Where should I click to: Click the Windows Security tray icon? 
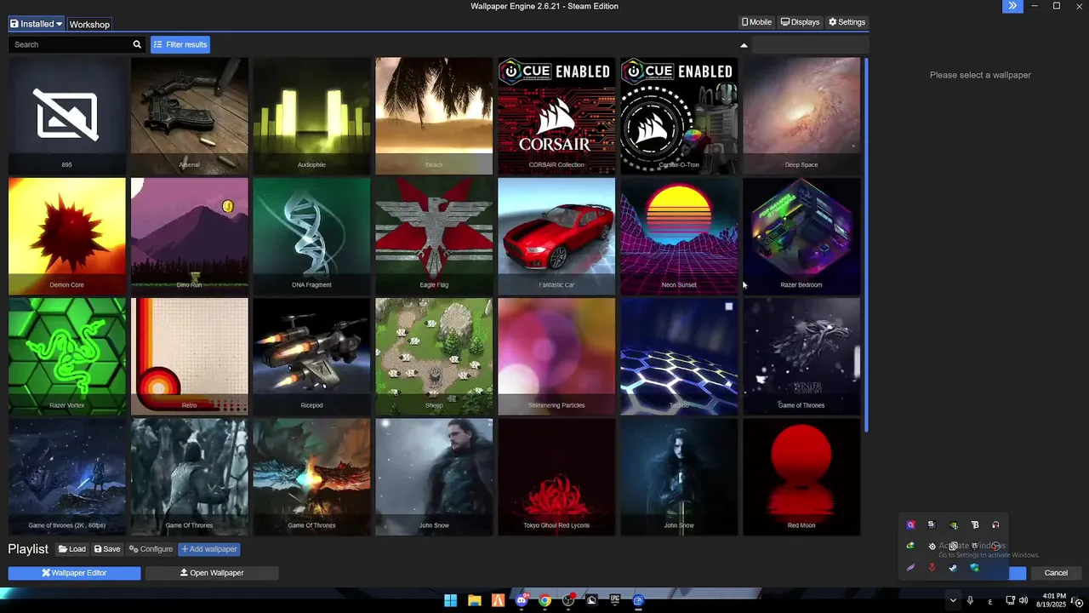click(974, 568)
